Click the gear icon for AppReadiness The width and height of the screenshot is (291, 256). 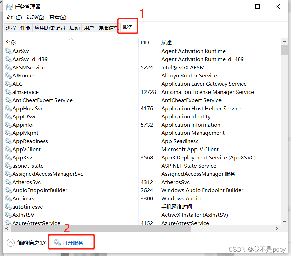tap(8, 141)
